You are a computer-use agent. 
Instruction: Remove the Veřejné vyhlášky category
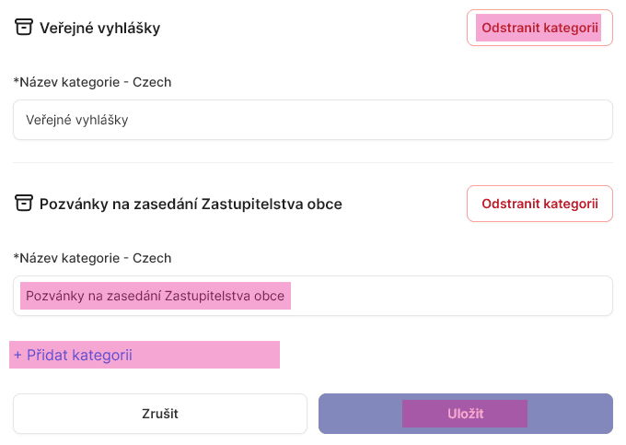coord(539,28)
